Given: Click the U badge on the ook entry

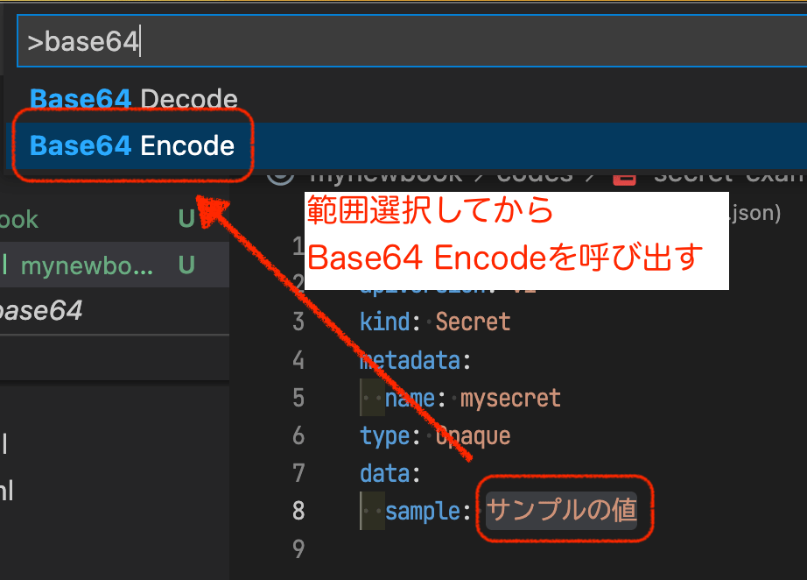Looking at the screenshot, I should (187, 219).
